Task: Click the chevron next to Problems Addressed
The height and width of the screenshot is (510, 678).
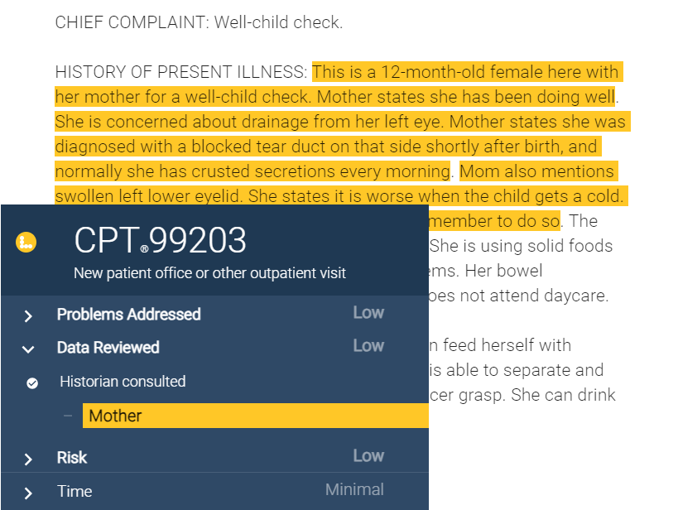Action: pos(27,315)
